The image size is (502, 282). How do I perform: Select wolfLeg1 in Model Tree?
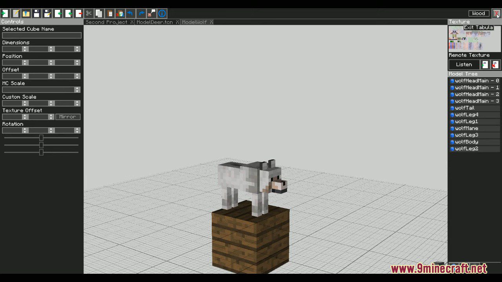[x=474, y=121]
